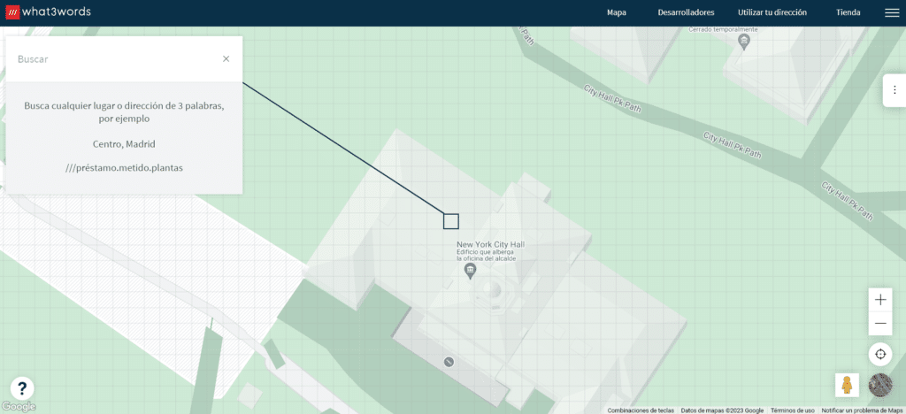Image resolution: width=906 pixels, height=414 pixels.
Task: Open the Mapa menu item
Action: pyautogui.click(x=617, y=12)
